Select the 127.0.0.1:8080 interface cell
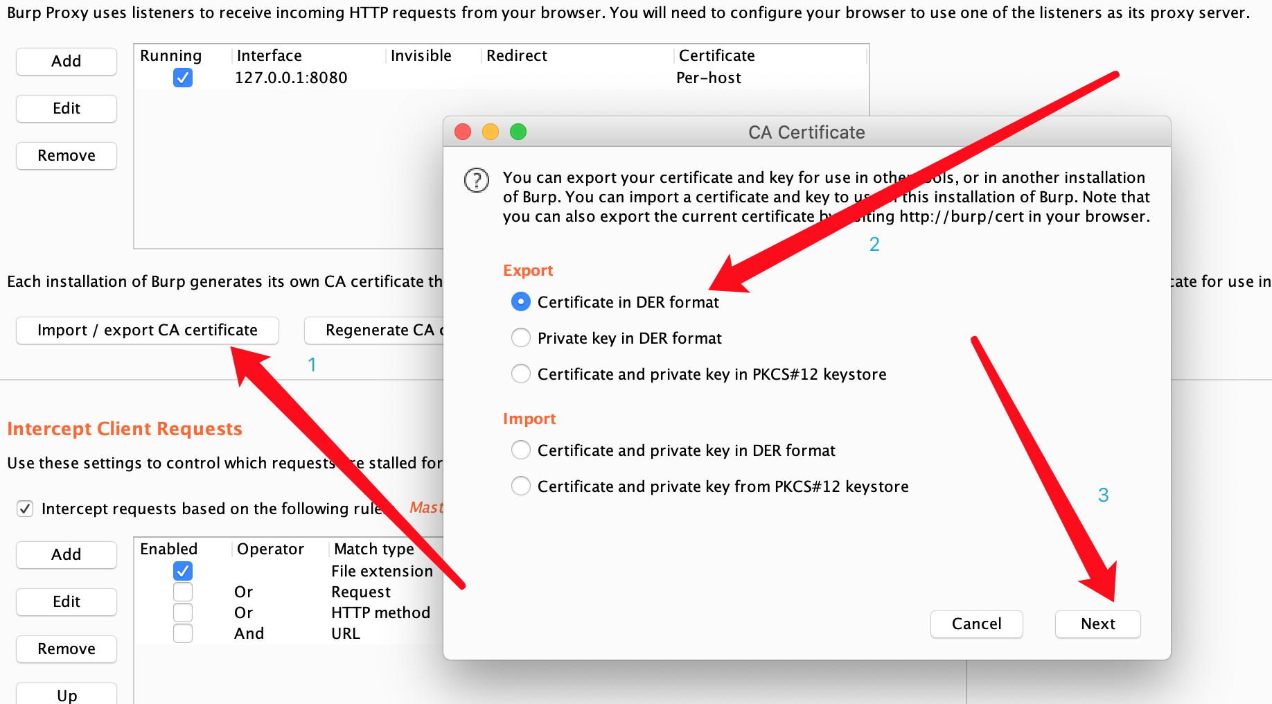1272x704 pixels. point(291,78)
